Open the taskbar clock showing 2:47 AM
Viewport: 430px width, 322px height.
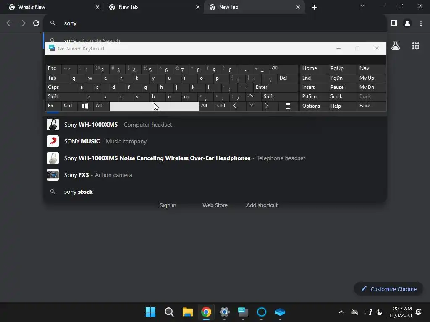click(400, 312)
